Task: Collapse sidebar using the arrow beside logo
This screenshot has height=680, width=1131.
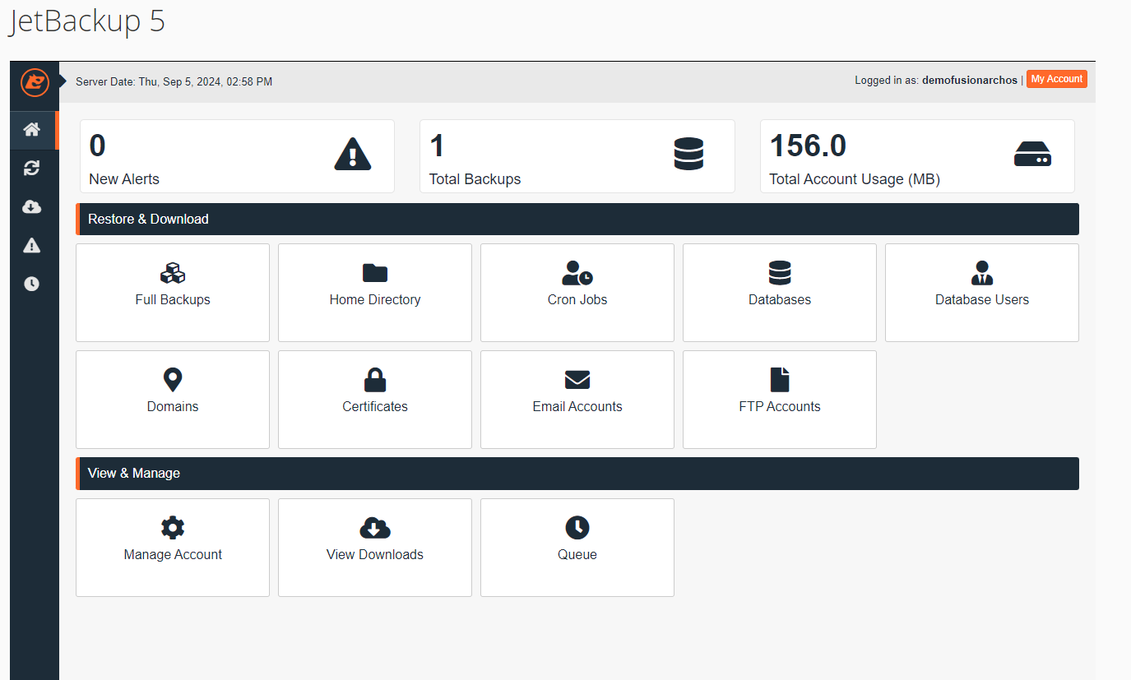Action: point(63,81)
